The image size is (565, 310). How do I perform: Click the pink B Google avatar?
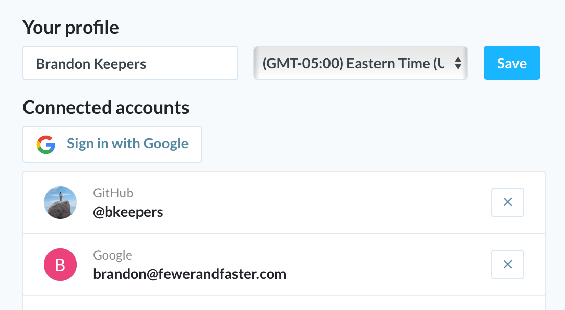[60, 264]
